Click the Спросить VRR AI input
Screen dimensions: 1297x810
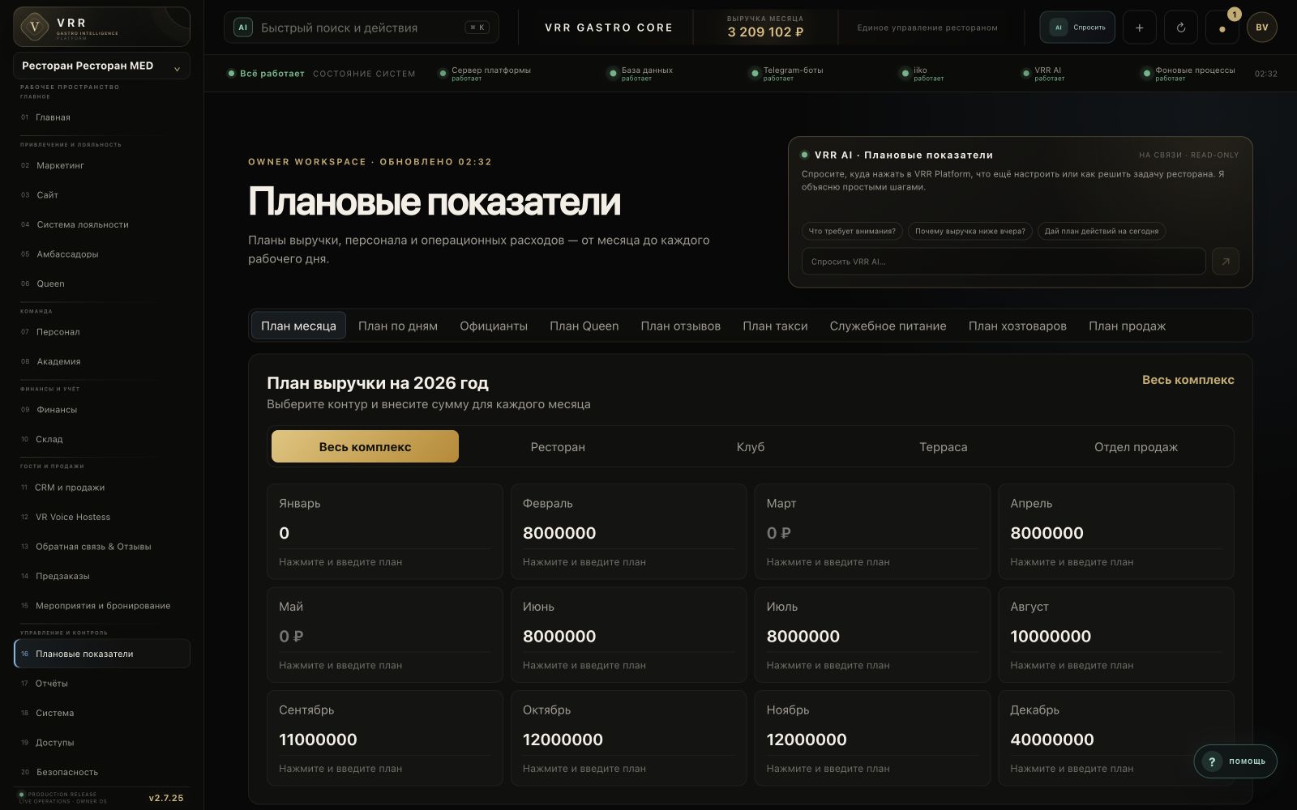coord(1004,262)
